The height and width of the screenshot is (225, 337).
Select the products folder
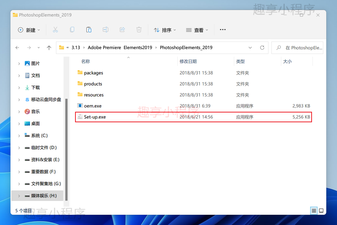[194, 84]
